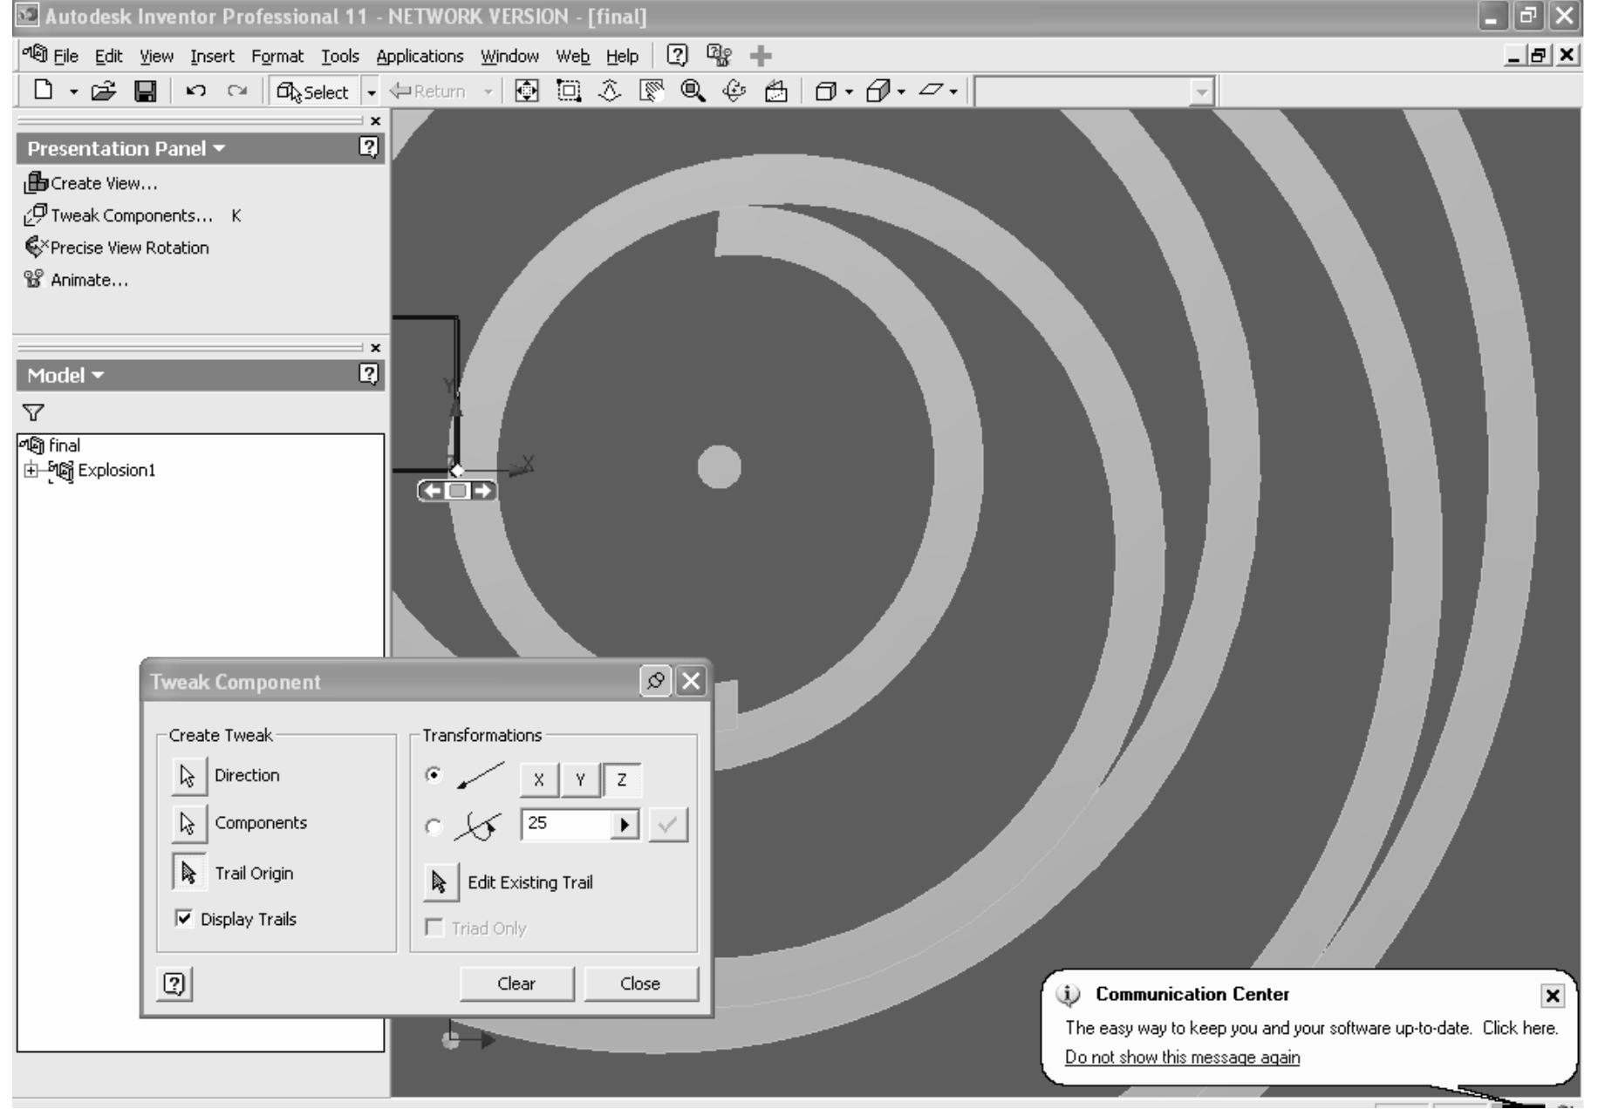Viewport: 1598px width, 1109px height.
Task: Activate the Trail Origin selector
Action: 188,872
